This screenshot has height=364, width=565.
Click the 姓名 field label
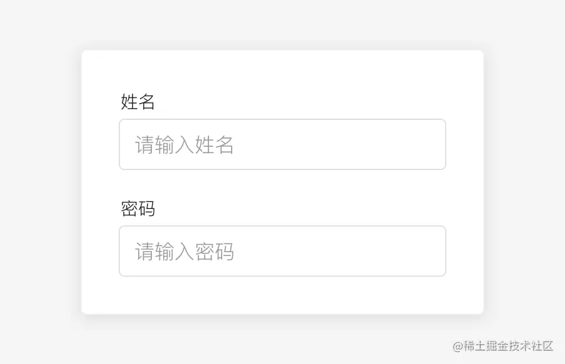point(137,102)
